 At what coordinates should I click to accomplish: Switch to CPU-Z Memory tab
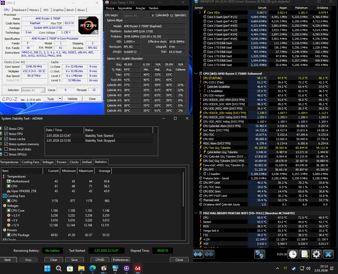(x=34, y=10)
